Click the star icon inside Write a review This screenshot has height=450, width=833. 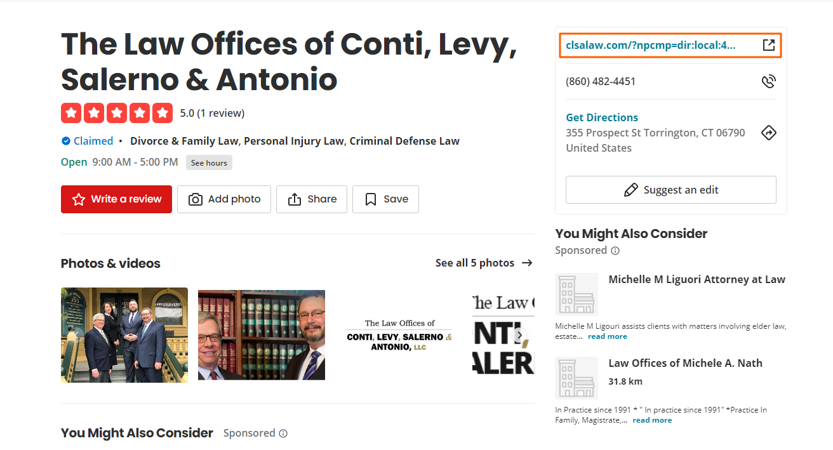(77, 199)
